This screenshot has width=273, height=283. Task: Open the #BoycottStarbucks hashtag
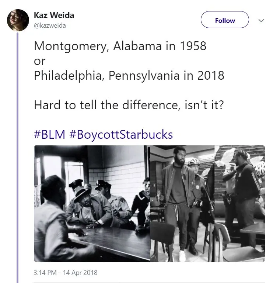[x=121, y=134]
